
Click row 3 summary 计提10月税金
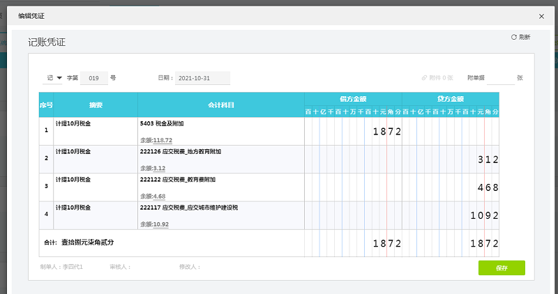[x=73, y=180]
